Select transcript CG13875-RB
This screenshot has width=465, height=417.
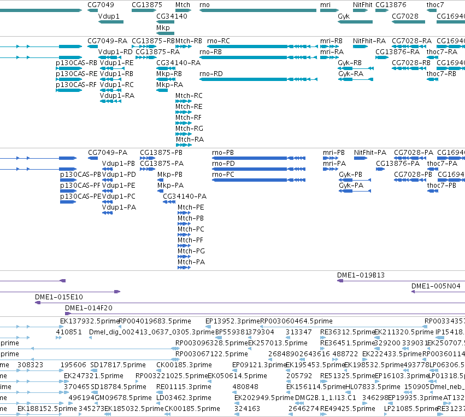click(x=154, y=40)
